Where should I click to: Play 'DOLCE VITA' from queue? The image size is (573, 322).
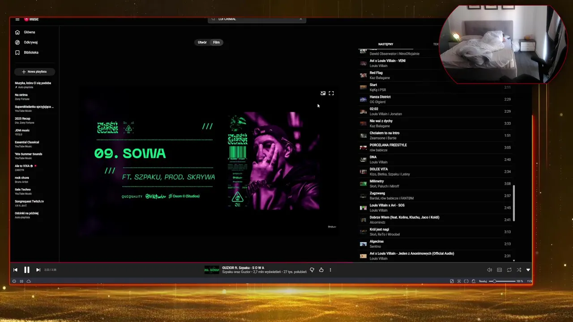point(436,172)
